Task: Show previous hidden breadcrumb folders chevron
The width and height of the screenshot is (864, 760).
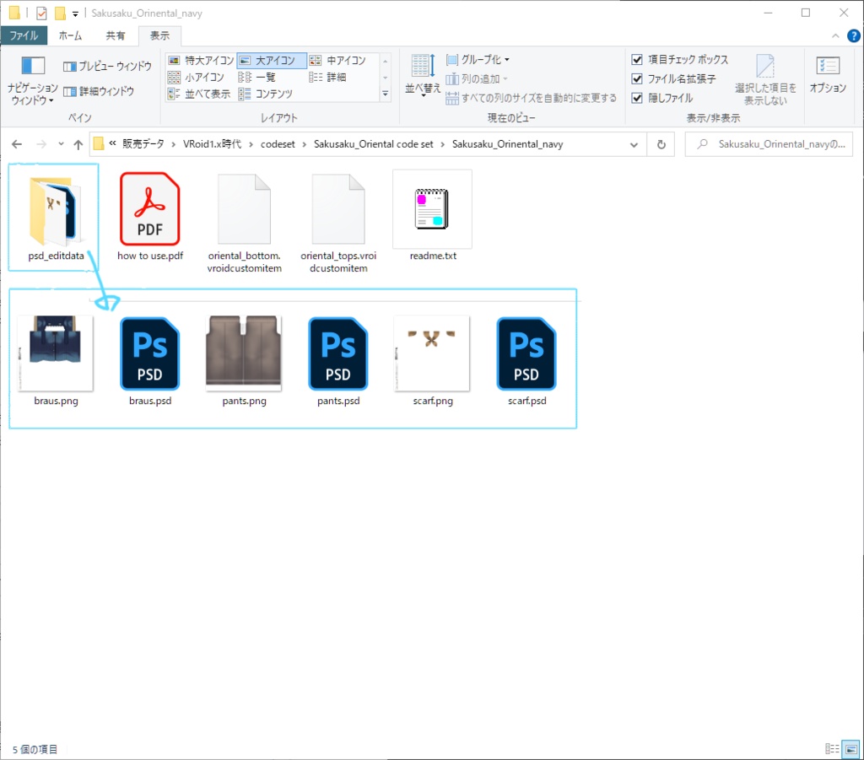Action: click(112, 143)
